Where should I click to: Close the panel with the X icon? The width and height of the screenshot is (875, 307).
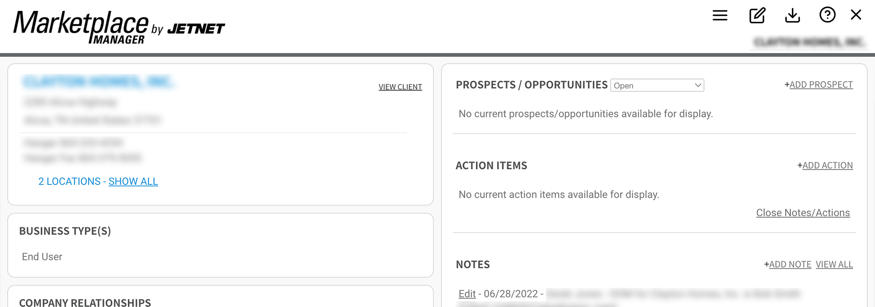click(856, 15)
